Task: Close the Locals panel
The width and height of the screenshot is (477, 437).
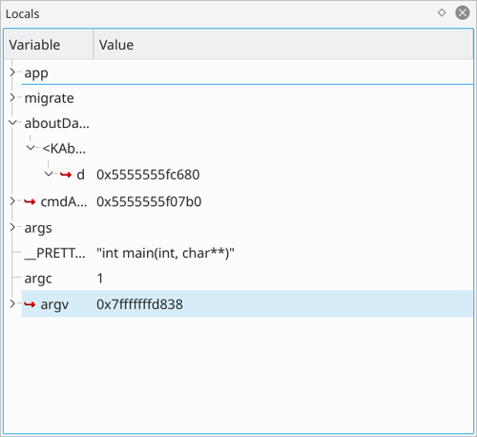Action: point(463,12)
